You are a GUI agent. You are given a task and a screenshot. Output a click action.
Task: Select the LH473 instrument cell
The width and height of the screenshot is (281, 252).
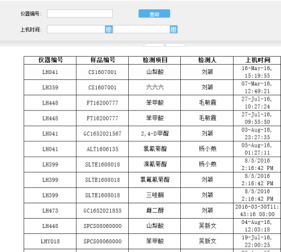pyautogui.click(x=50, y=211)
